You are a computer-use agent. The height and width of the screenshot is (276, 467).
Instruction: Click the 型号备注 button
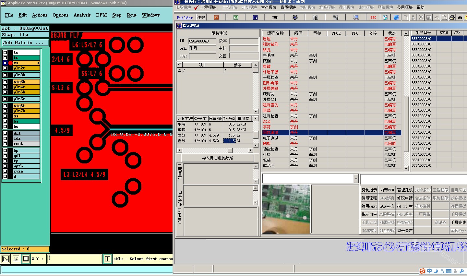point(405,231)
